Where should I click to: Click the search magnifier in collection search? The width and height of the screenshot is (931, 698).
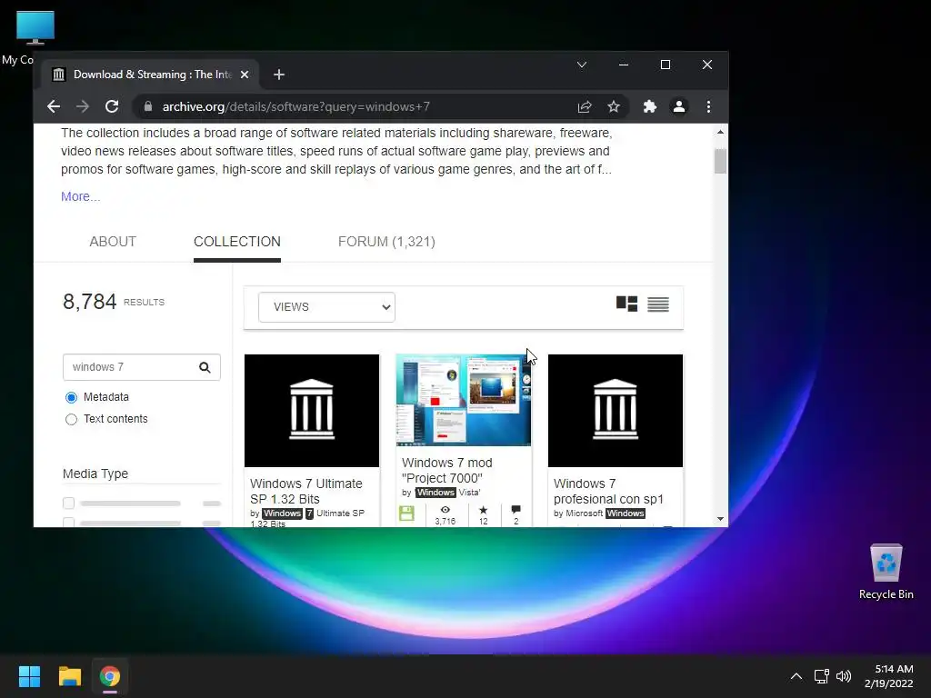tap(205, 367)
